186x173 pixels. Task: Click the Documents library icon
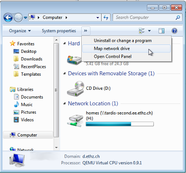point(16,97)
